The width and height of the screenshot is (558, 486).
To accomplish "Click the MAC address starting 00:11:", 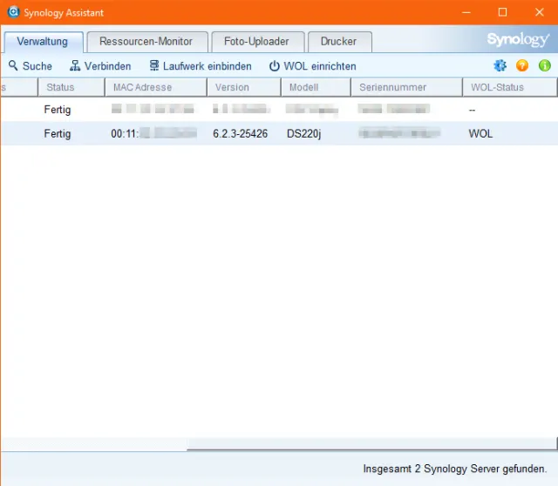I will coord(153,133).
